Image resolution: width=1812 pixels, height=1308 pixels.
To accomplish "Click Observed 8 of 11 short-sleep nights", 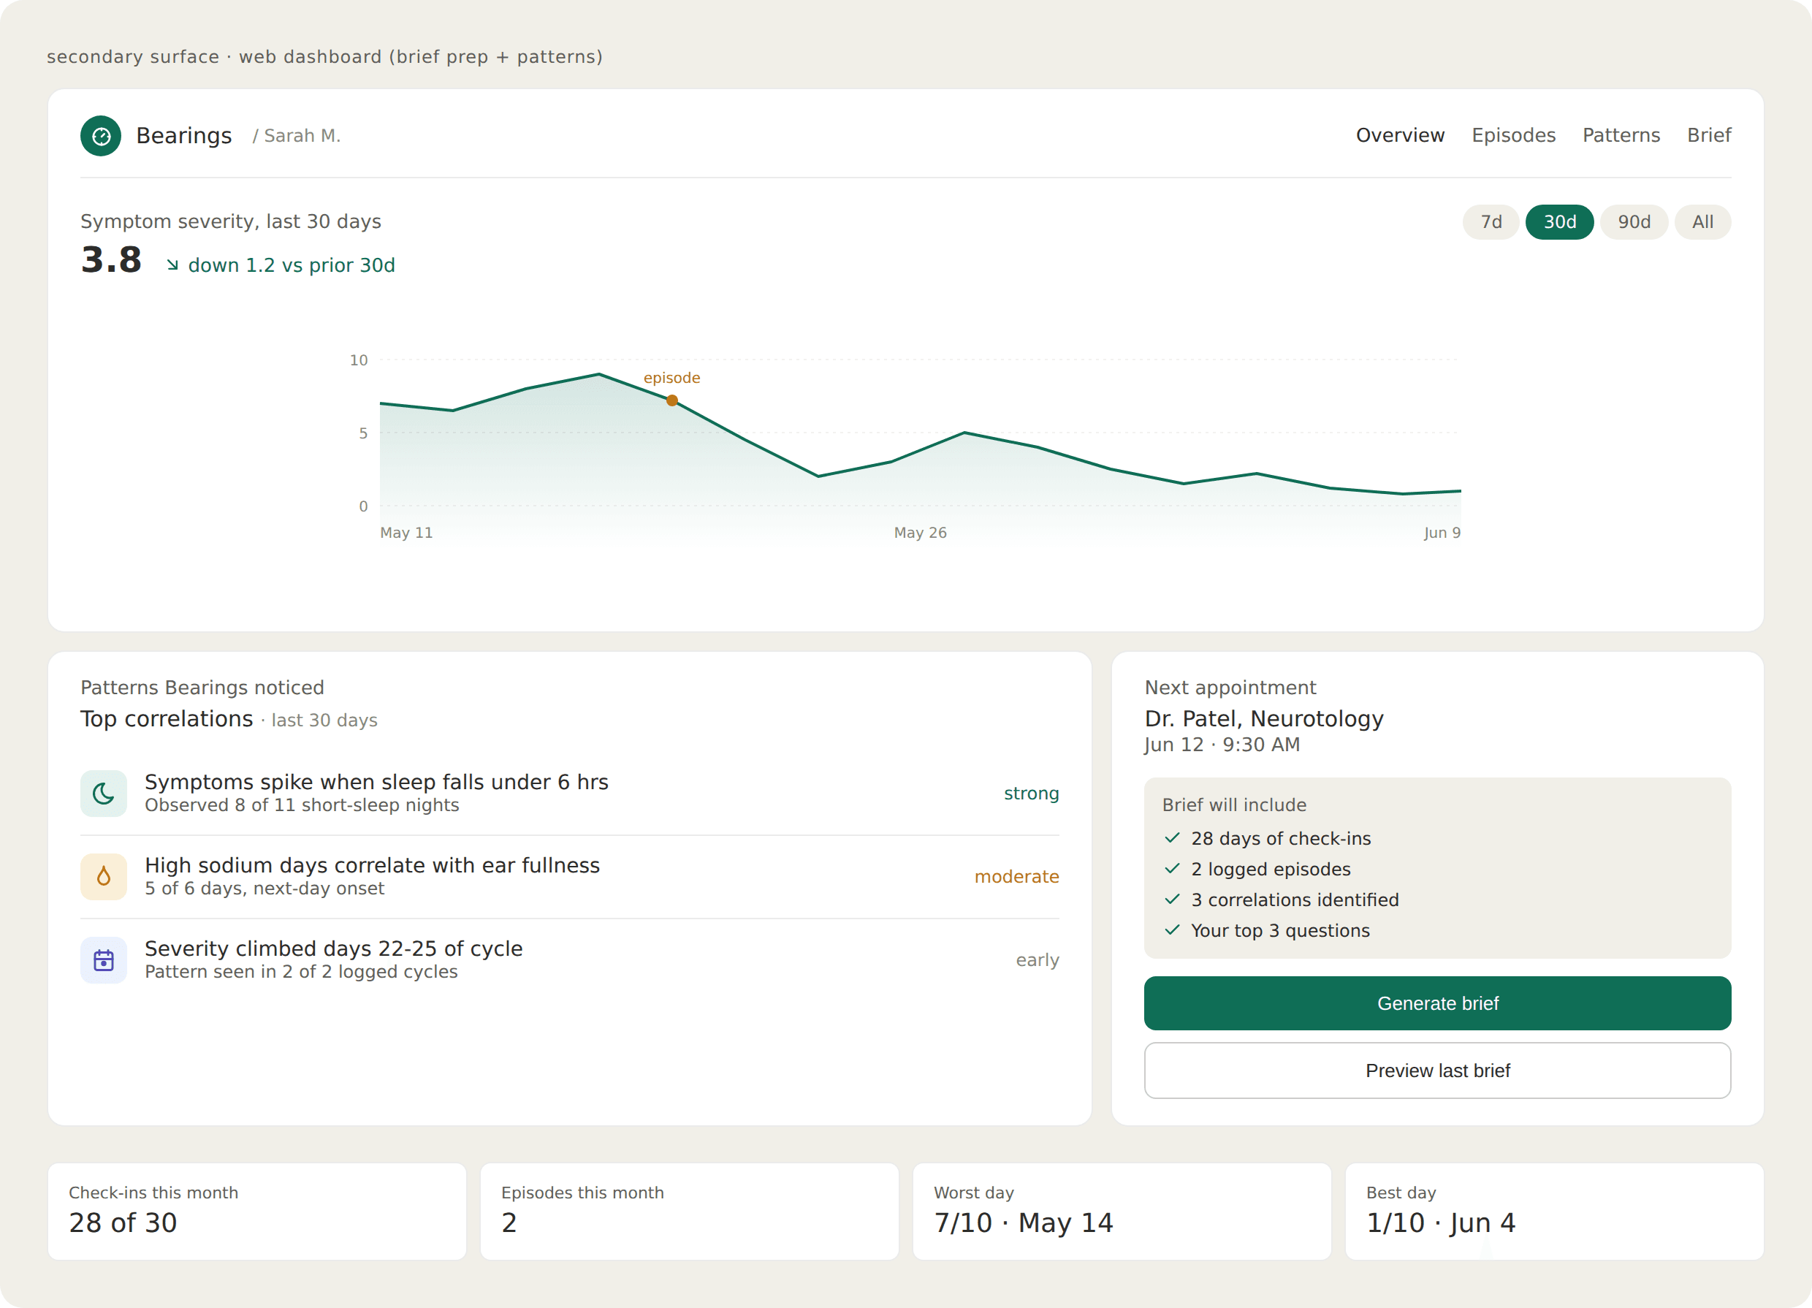I will (302, 805).
